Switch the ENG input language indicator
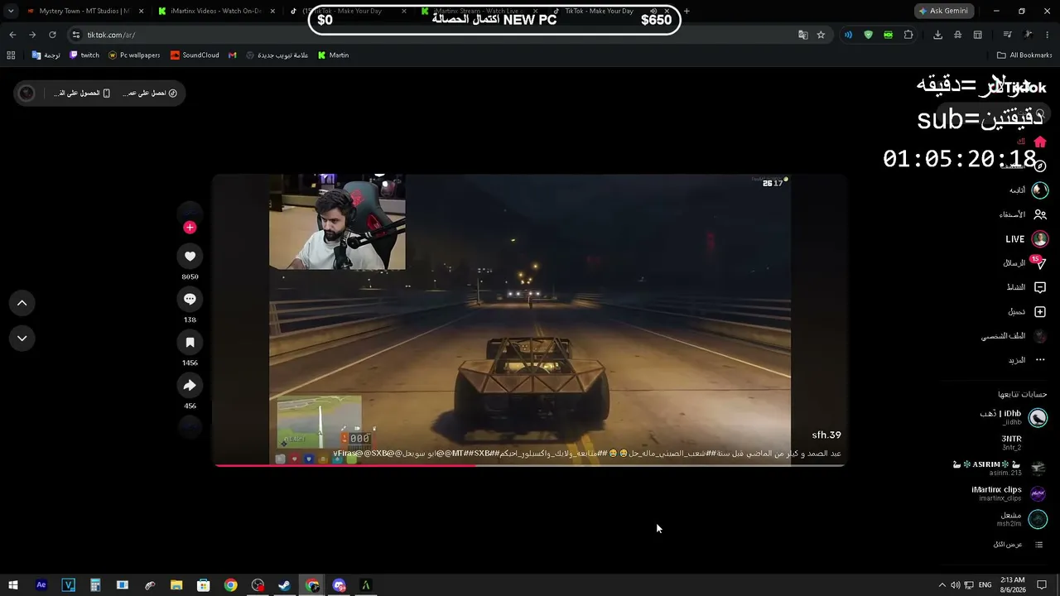This screenshot has height=596, width=1060. point(985,585)
